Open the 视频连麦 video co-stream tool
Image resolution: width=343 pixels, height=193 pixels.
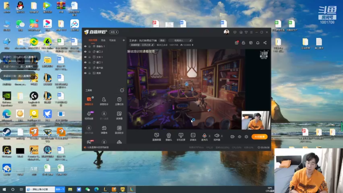(x=89, y=115)
